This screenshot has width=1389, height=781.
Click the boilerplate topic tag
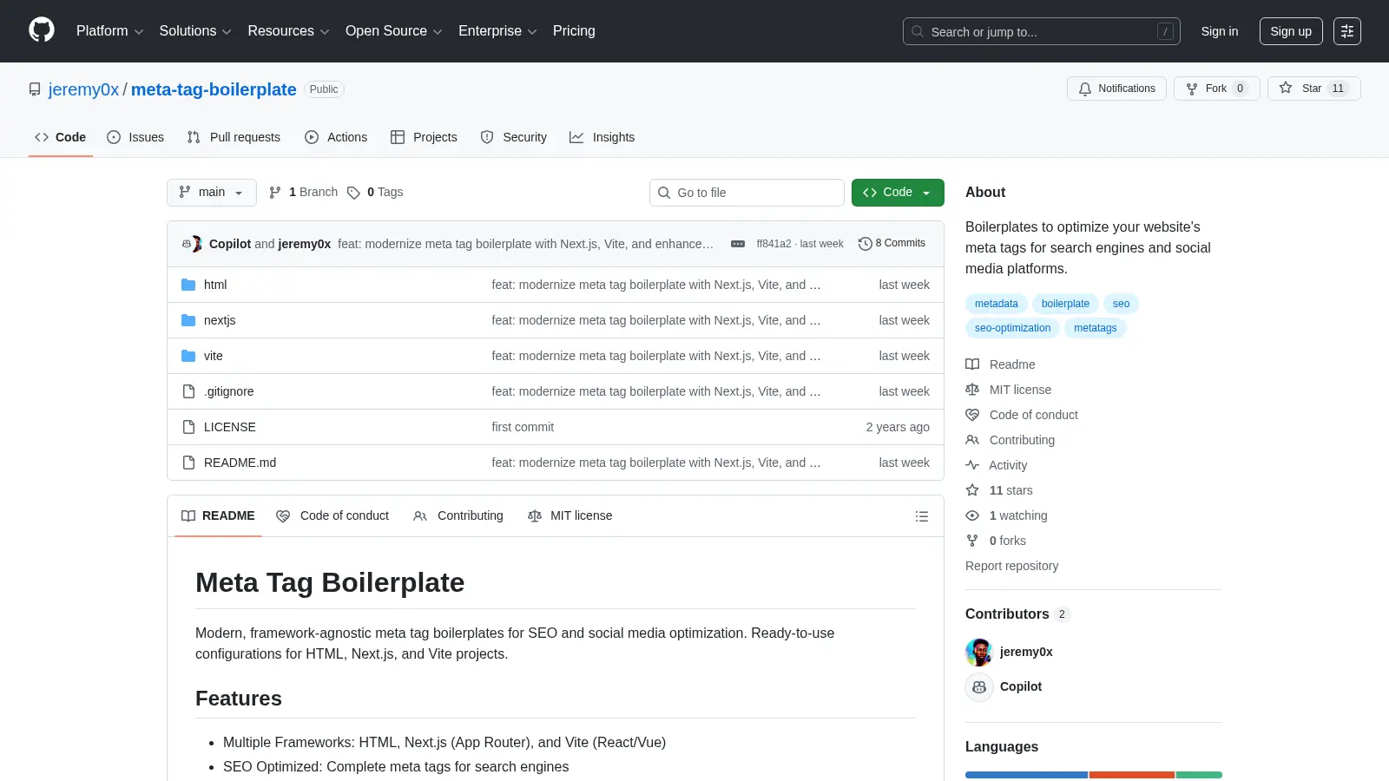click(x=1065, y=304)
